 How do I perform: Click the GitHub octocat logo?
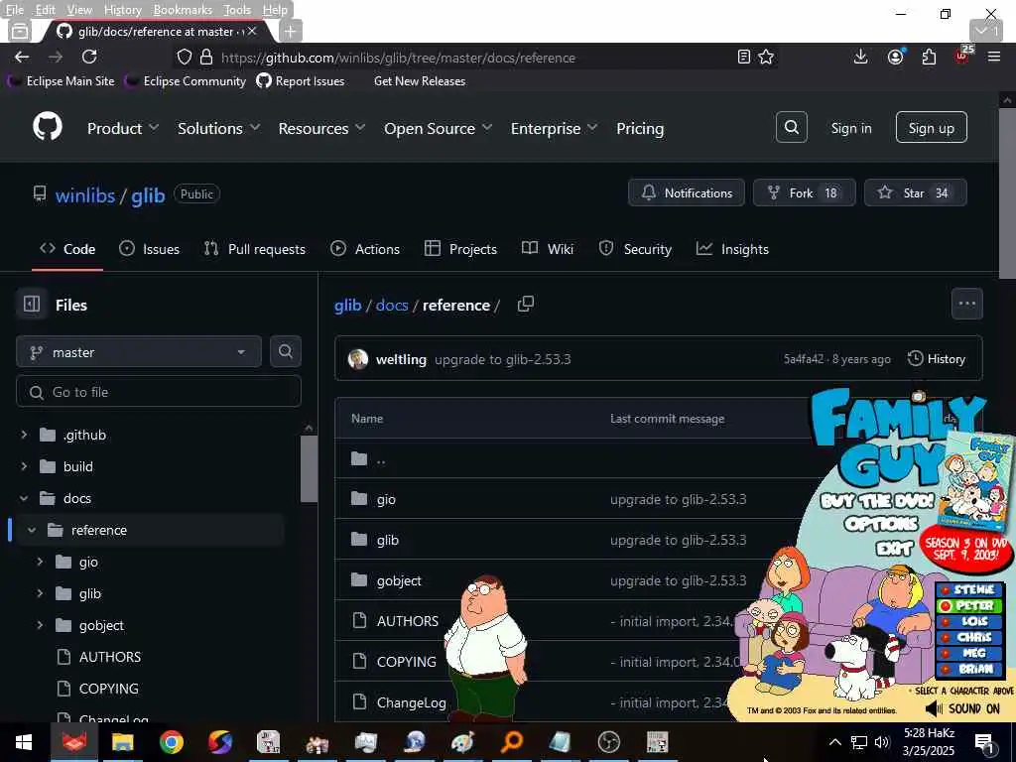(48, 126)
